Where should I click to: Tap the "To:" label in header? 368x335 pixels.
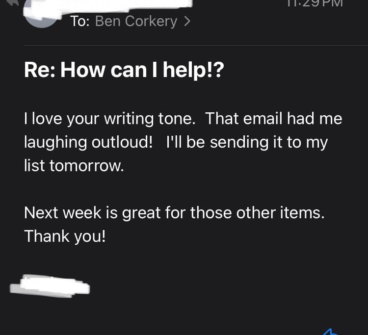tap(80, 22)
